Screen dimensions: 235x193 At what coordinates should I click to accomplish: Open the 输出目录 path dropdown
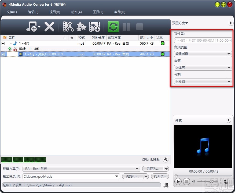pyautogui.click(x=117, y=176)
